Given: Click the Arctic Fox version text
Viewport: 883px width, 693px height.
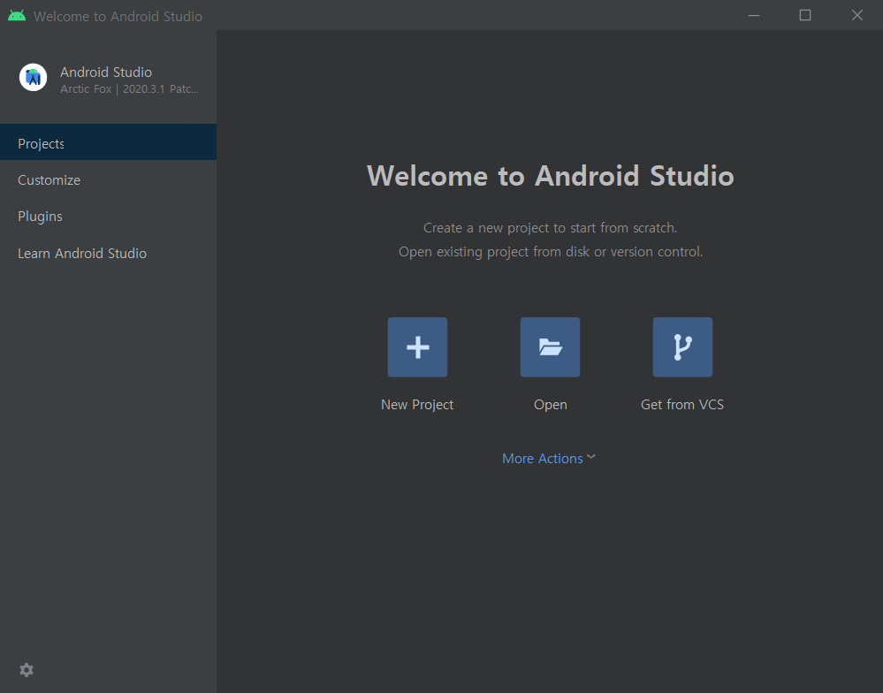Looking at the screenshot, I should [130, 89].
